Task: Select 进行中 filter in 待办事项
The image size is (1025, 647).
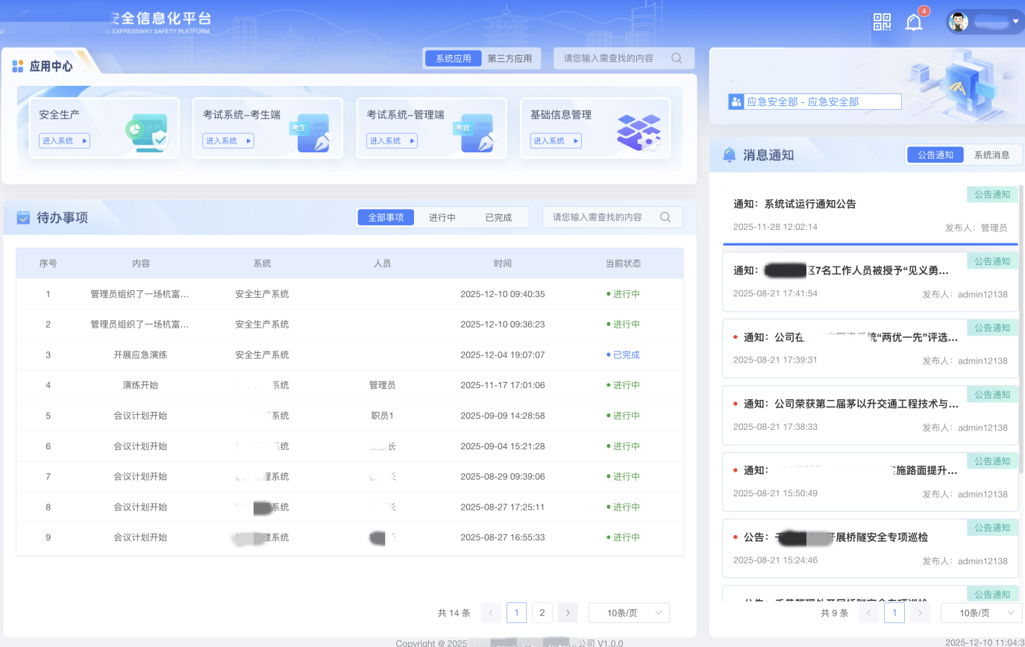Action: (x=442, y=217)
